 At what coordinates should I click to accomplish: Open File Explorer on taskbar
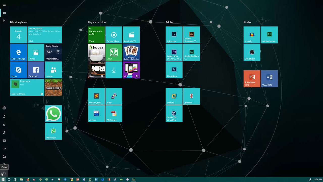(22, 179)
